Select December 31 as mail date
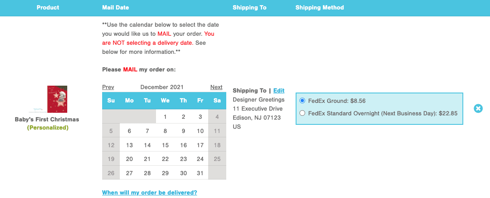Image resolution: width=490 pixels, height=198 pixels. click(200, 173)
